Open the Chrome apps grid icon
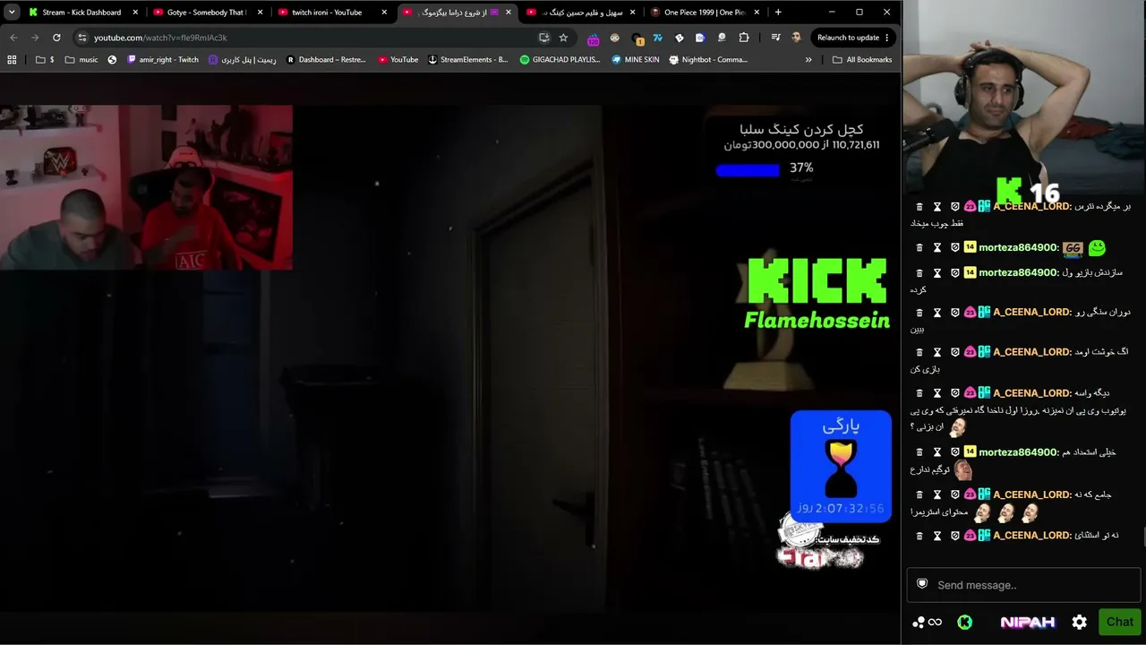Screen dimensions: 1146x645 (12, 60)
